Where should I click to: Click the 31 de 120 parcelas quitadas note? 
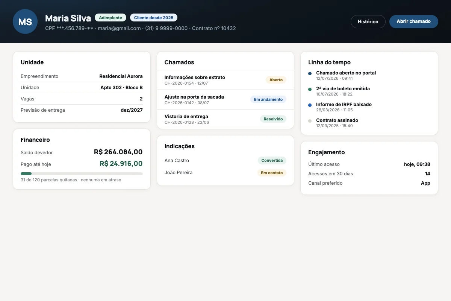(71, 180)
